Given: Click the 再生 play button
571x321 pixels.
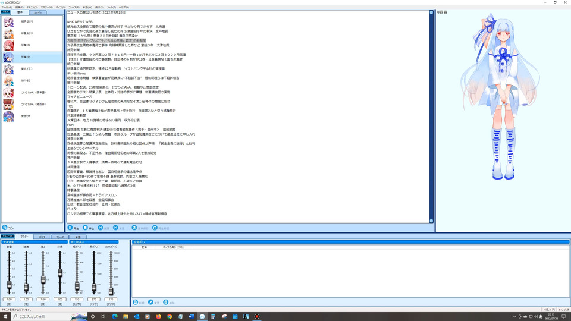Looking at the screenshot, I should [73, 228].
